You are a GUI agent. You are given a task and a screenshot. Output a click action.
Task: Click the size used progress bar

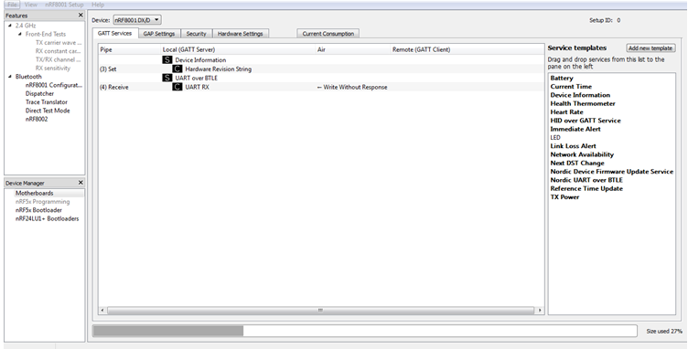coord(365,331)
